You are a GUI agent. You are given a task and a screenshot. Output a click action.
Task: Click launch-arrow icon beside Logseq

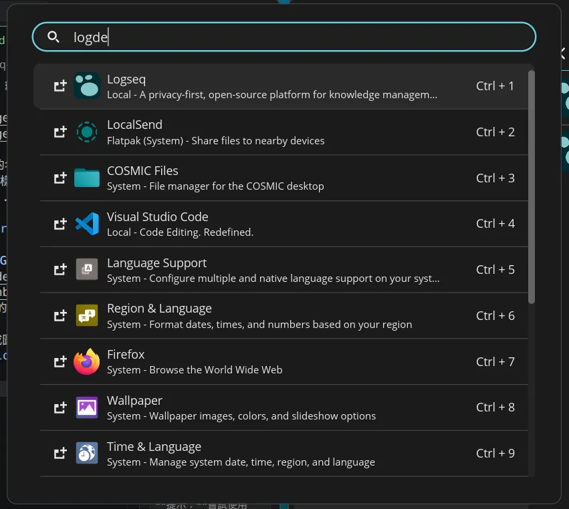pyautogui.click(x=60, y=86)
